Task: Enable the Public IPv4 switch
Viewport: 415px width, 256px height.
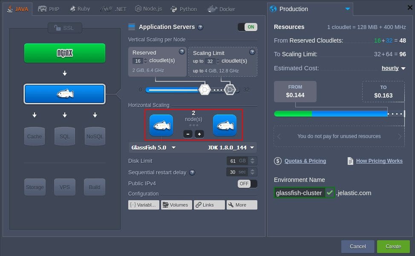Action: coord(248,184)
